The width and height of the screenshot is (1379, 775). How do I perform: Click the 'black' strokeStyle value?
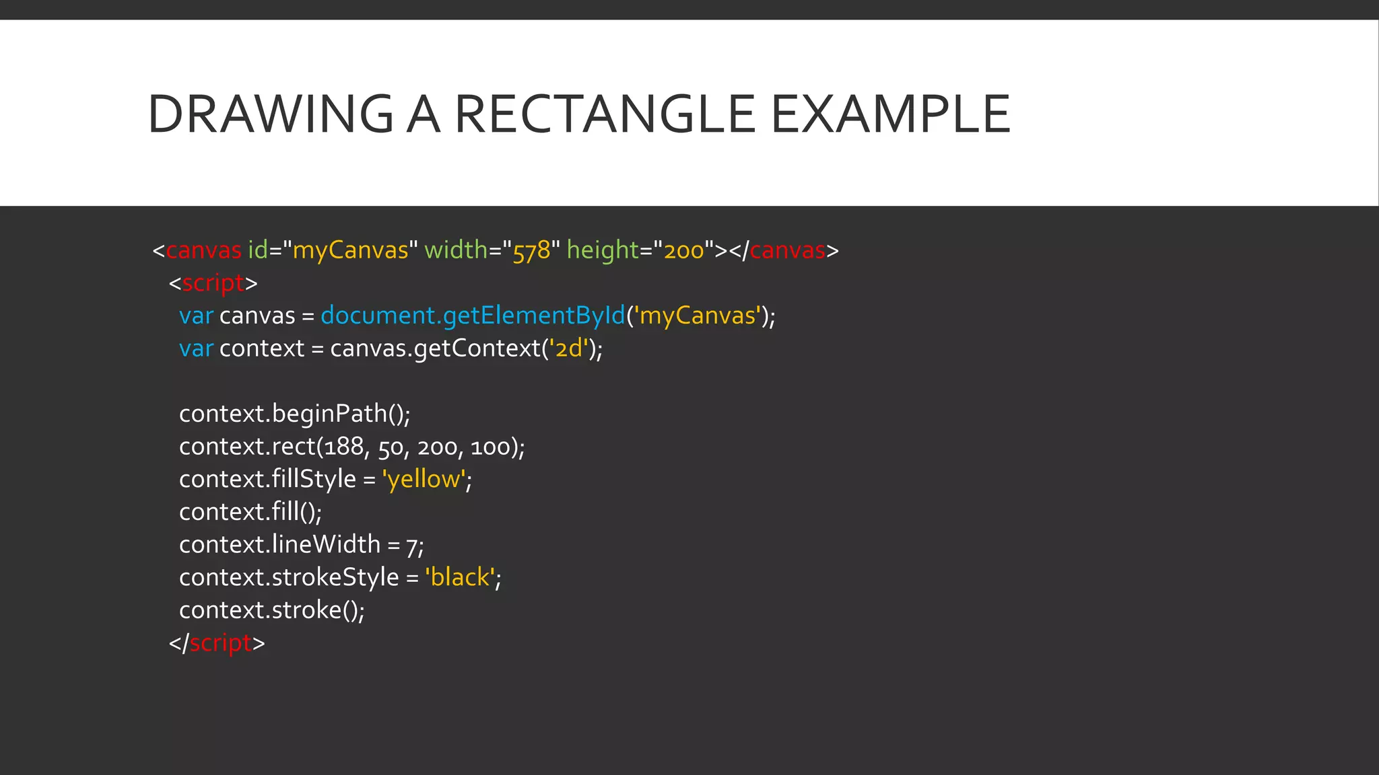click(460, 577)
